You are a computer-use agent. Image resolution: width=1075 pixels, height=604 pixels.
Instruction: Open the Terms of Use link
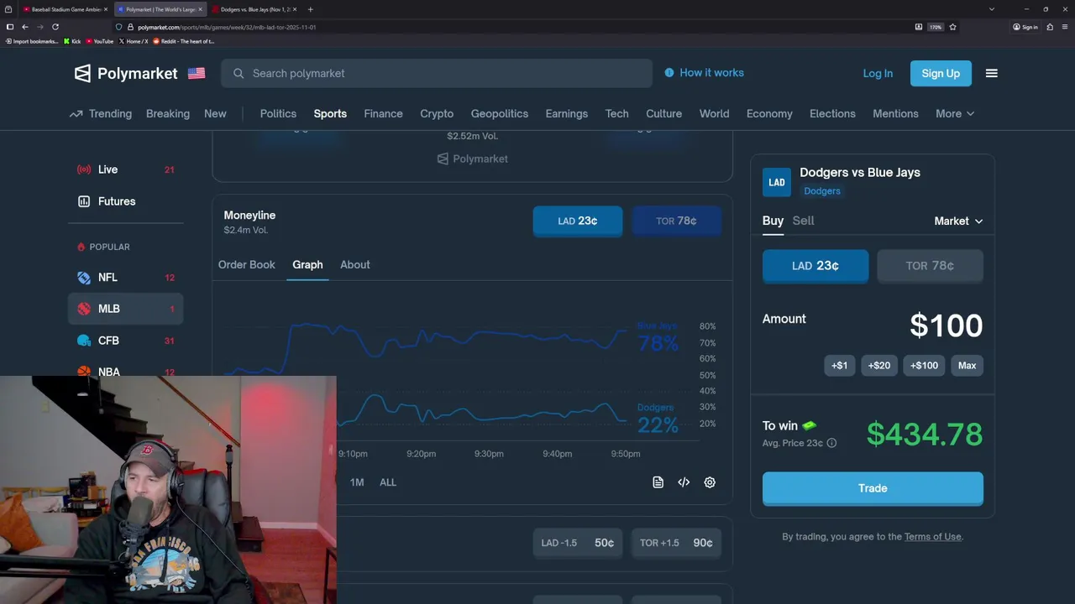tap(932, 537)
